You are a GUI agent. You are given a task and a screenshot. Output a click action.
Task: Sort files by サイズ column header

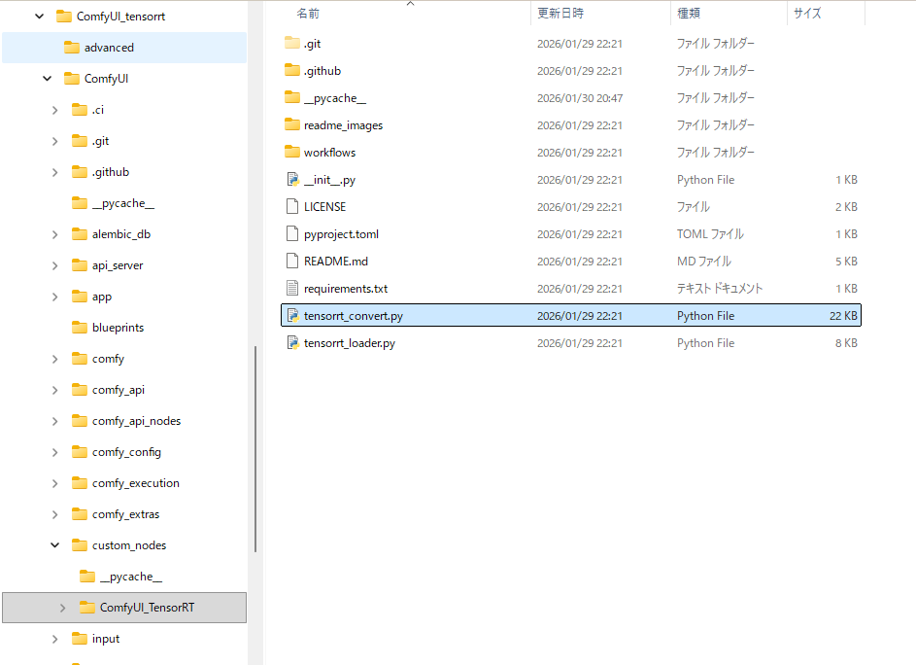click(807, 14)
